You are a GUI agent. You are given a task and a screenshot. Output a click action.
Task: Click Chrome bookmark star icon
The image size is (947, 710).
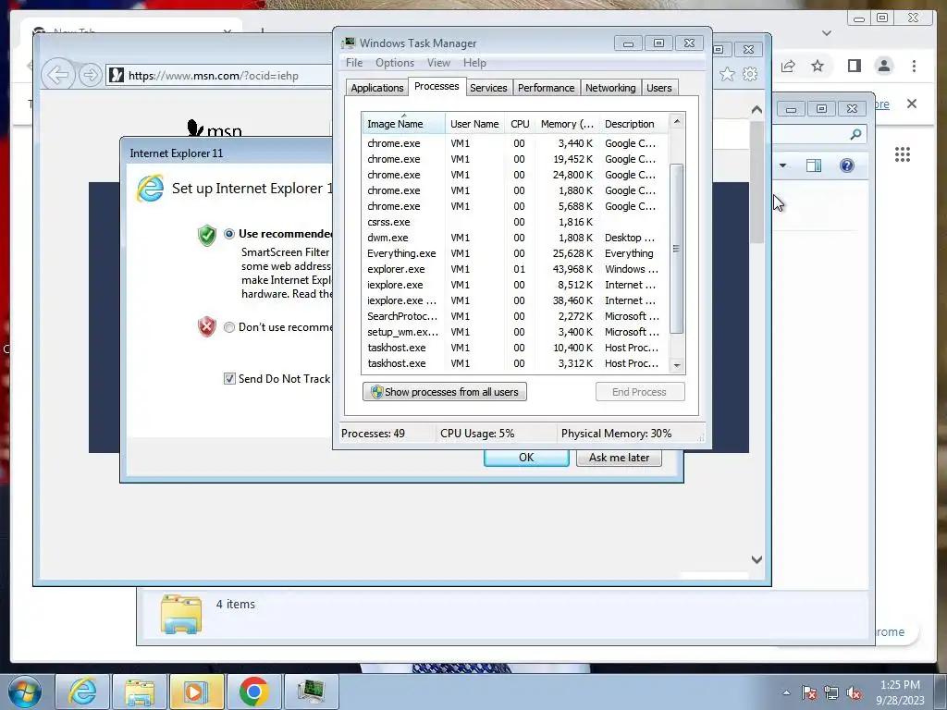tap(818, 66)
